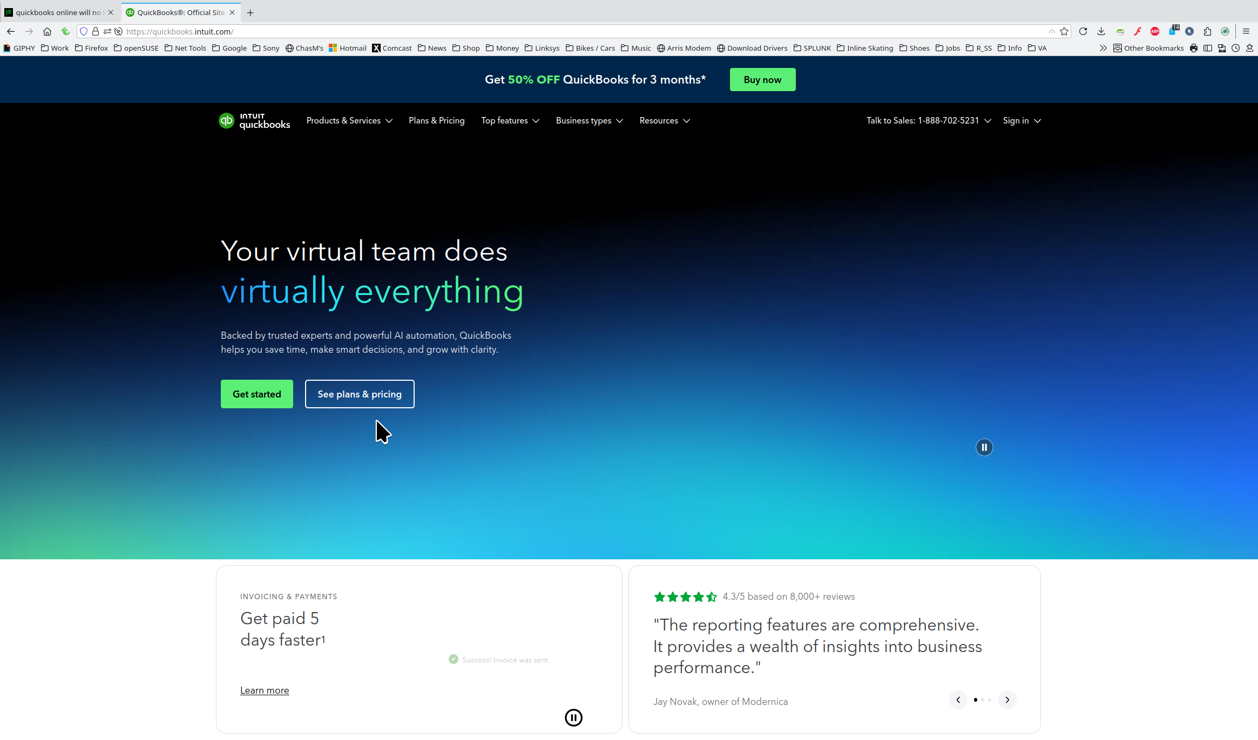Select the first review carousel dot
Screen dimensions: 1258x740
[x=975, y=700]
